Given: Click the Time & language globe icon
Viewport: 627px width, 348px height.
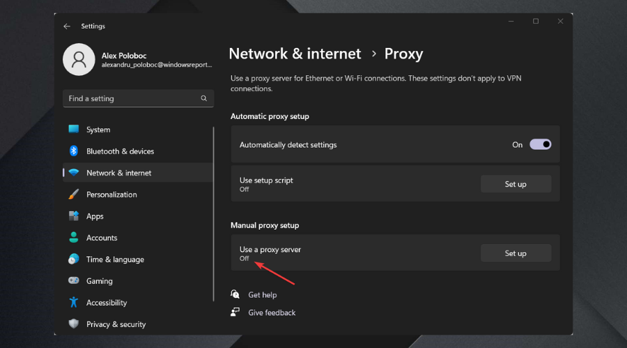Looking at the screenshot, I should [74, 259].
